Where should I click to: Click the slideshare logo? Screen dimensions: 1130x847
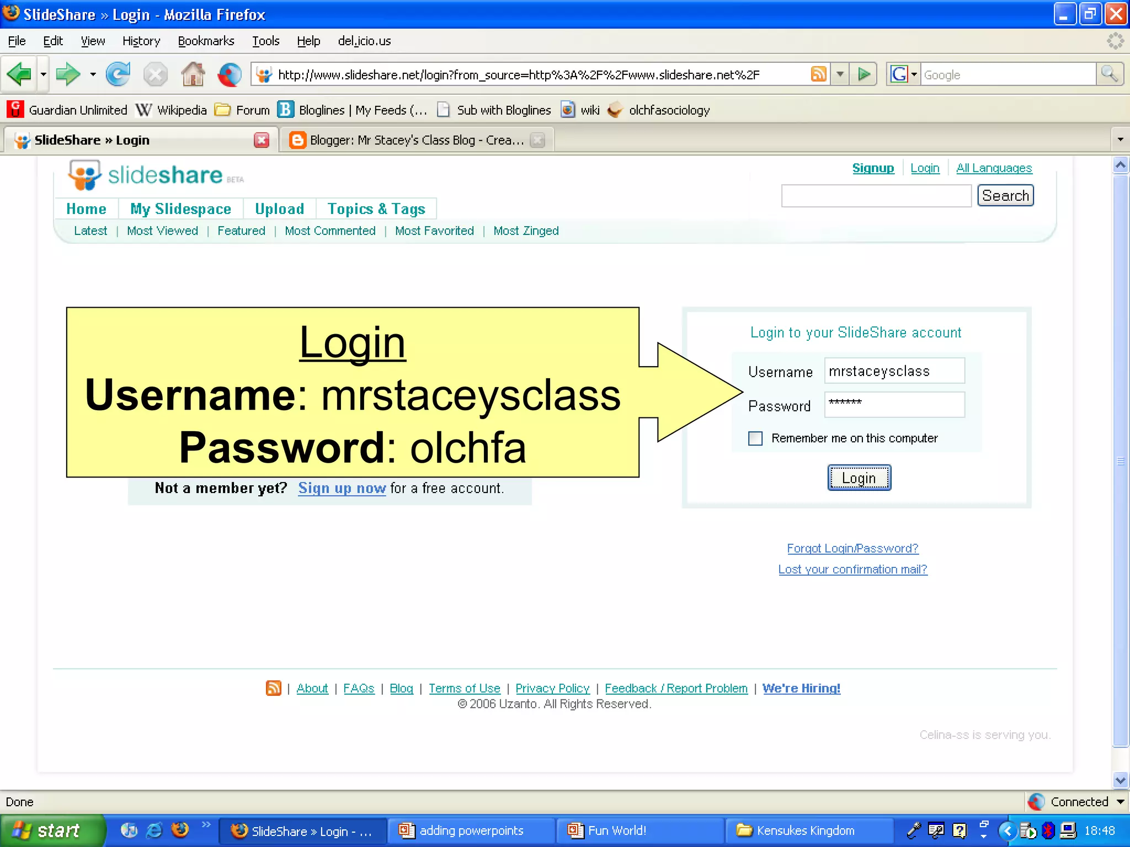155,175
